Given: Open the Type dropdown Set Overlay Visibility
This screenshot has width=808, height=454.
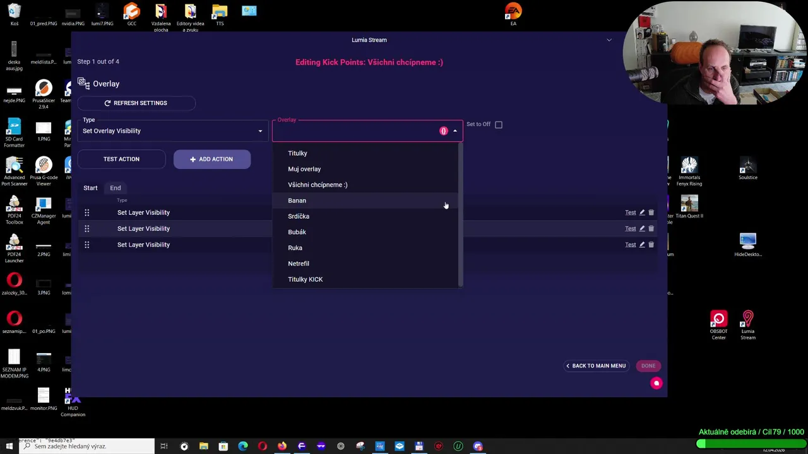Looking at the screenshot, I should (x=173, y=131).
